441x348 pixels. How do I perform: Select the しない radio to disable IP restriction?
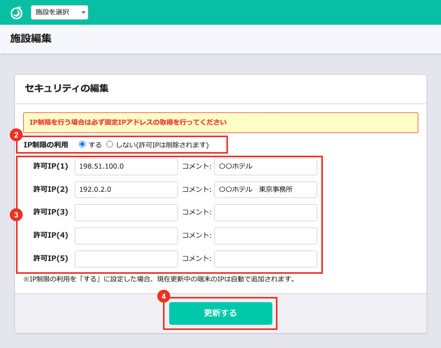click(109, 144)
